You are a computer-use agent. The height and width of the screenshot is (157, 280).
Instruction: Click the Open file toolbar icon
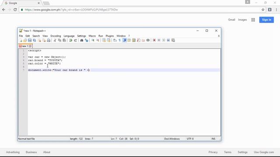tap(25, 41)
